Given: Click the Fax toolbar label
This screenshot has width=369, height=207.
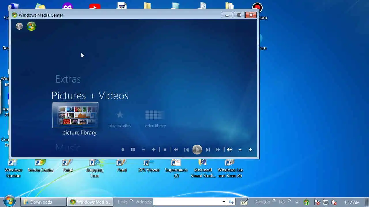Looking at the screenshot, I should pos(282,202).
